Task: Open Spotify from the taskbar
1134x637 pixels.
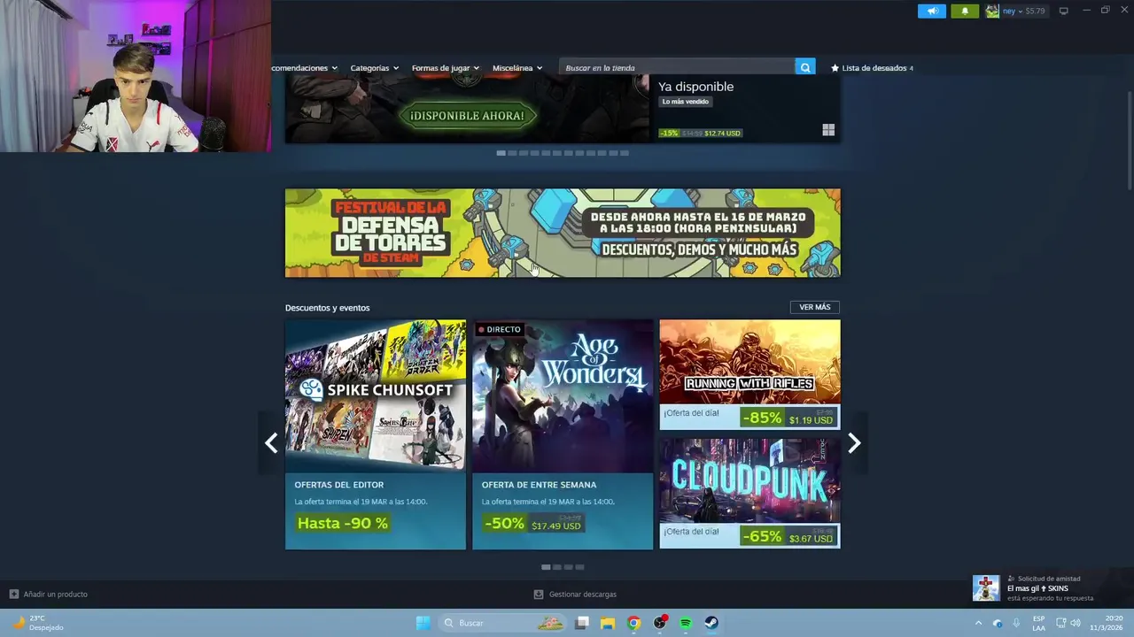Action: pyautogui.click(x=686, y=623)
